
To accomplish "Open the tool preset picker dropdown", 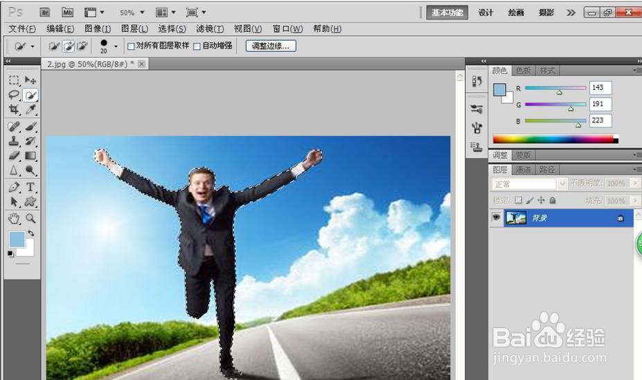I will 33,46.
